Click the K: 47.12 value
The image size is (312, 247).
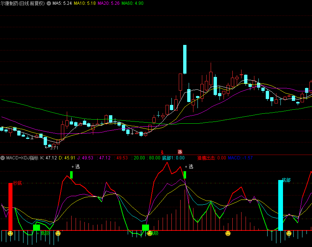pyautogui.click(x=49, y=158)
